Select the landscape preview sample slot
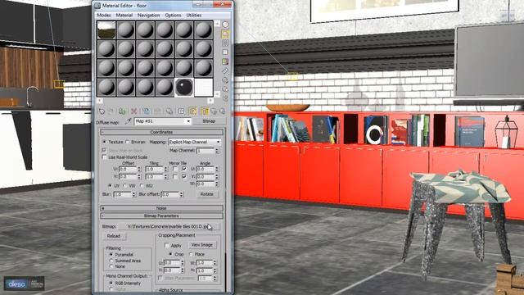524x295 pixels. (106, 30)
